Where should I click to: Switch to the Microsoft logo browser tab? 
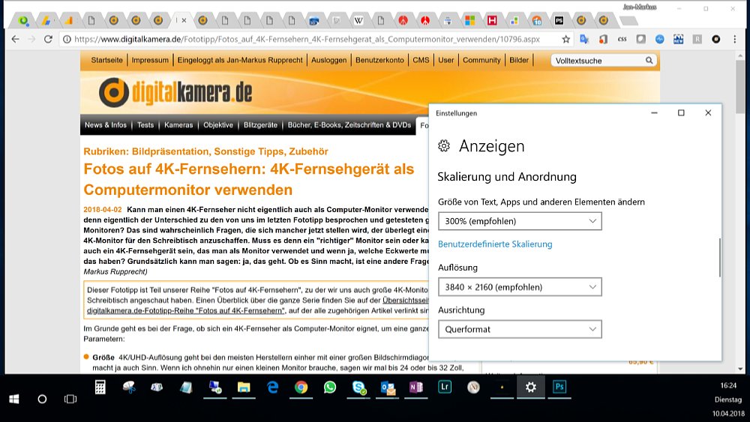coord(469,20)
